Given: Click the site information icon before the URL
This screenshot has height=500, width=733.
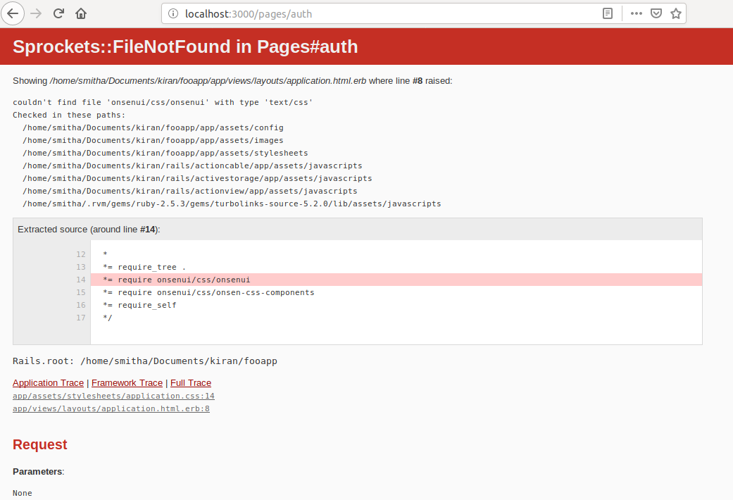Looking at the screenshot, I should click(x=173, y=13).
